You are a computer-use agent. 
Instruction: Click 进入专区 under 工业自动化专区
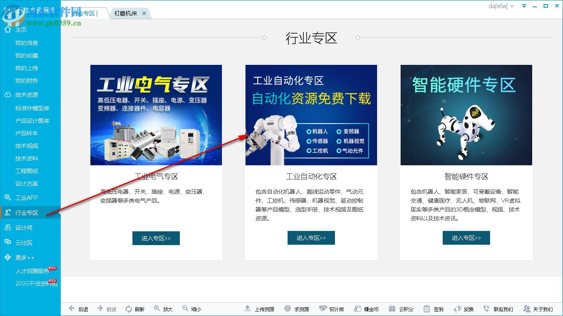coord(311,238)
